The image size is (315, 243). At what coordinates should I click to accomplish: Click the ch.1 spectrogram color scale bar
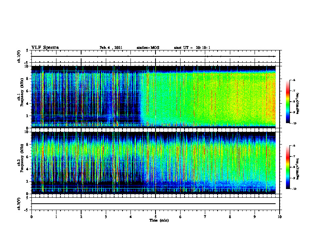(288, 102)
